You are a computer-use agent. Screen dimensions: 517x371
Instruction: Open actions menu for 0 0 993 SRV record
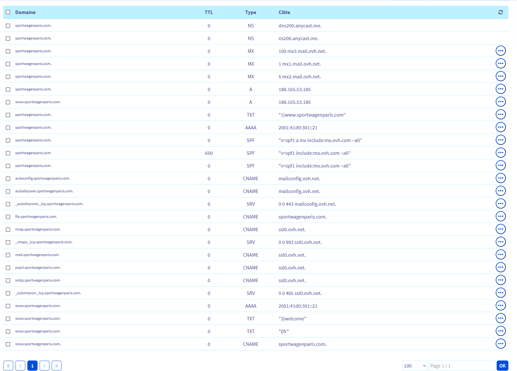500,242
